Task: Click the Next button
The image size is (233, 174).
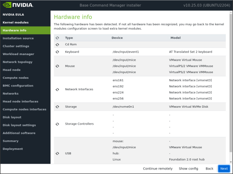Action: coord(224,168)
